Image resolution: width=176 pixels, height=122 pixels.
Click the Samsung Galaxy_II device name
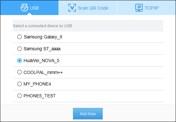click(x=43, y=37)
